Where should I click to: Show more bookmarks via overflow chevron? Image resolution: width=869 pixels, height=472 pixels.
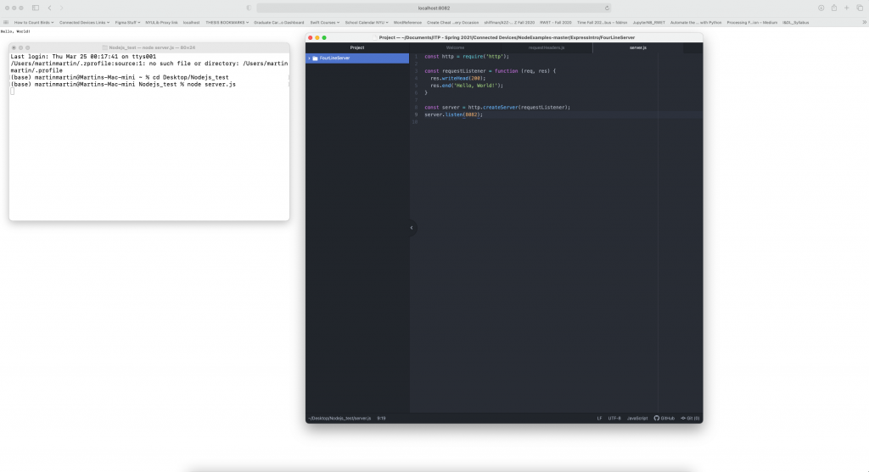(864, 22)
